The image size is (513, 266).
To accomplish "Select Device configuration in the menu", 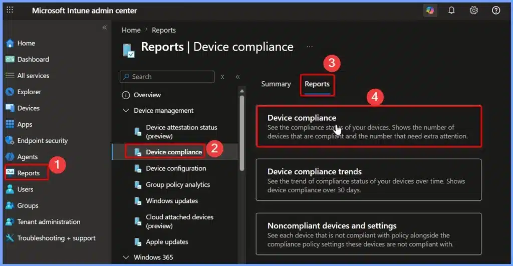I will click(x=176, y=168).
